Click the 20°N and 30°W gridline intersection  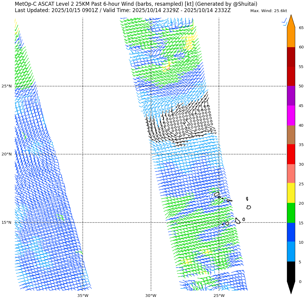(x=151, y=154)
